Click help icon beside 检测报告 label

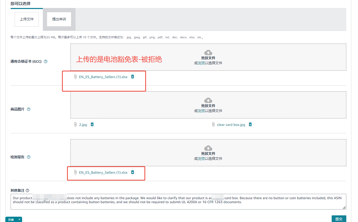[x=29, y=157]
